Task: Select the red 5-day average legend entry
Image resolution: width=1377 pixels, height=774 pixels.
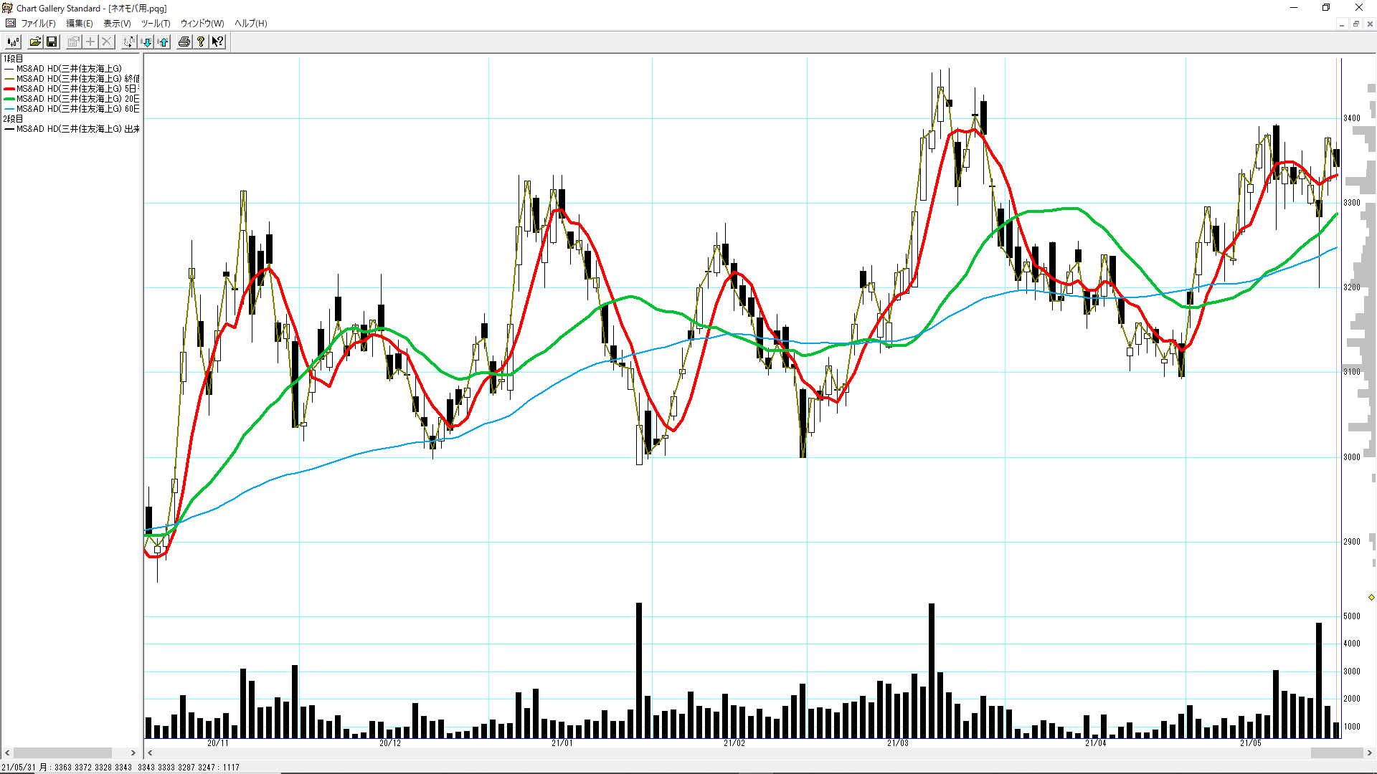Action: pos(72,89)
